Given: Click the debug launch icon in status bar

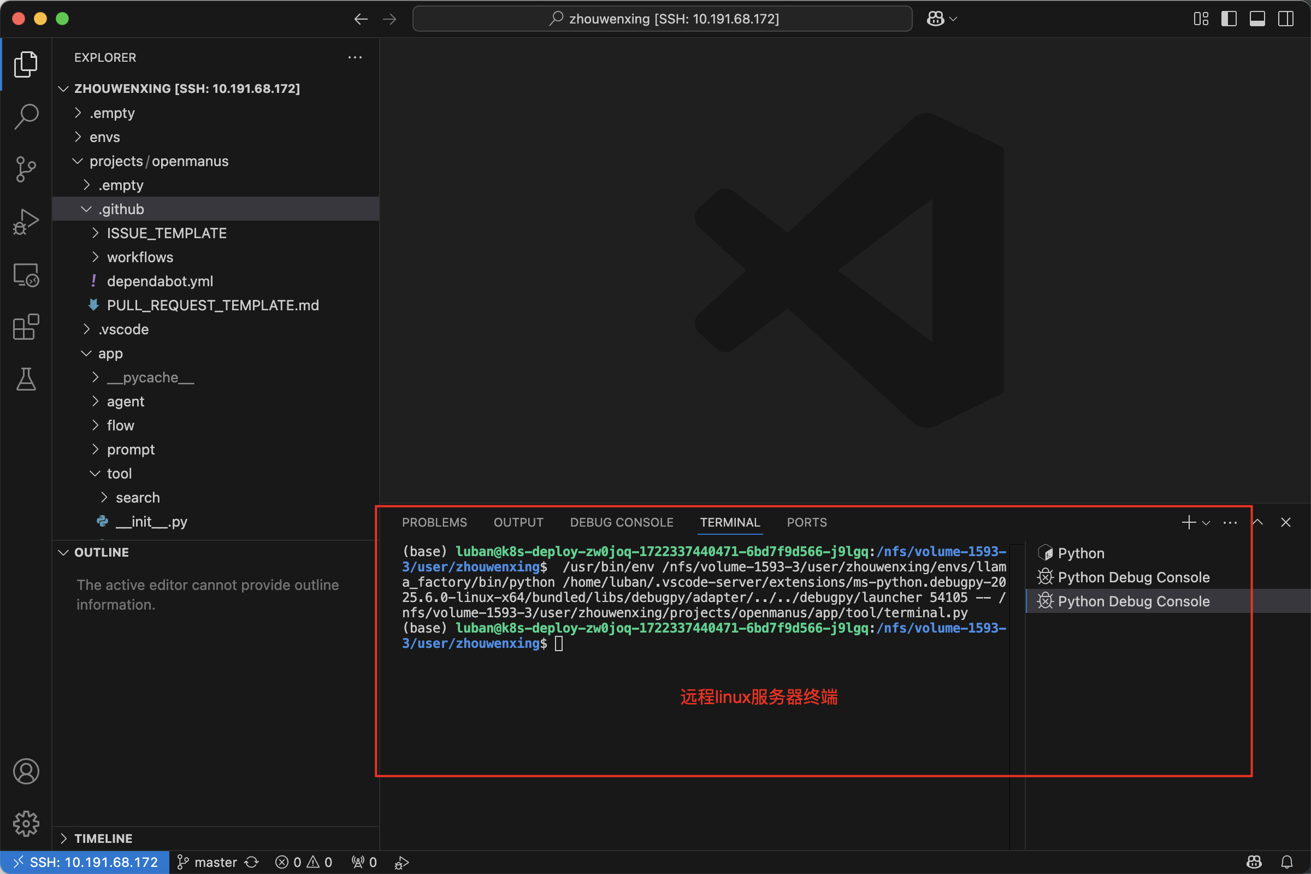Looking at the screenshot, I should click(401, 863).
